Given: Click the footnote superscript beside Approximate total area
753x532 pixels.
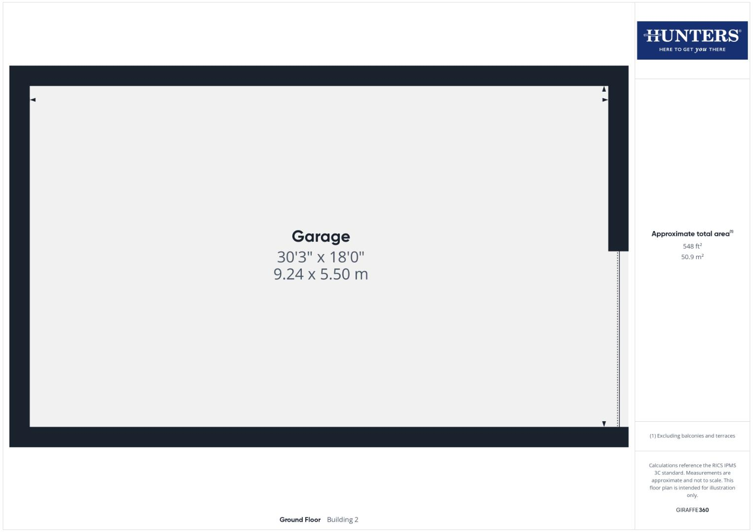Looking at the screenshot, I should point(732,232).
